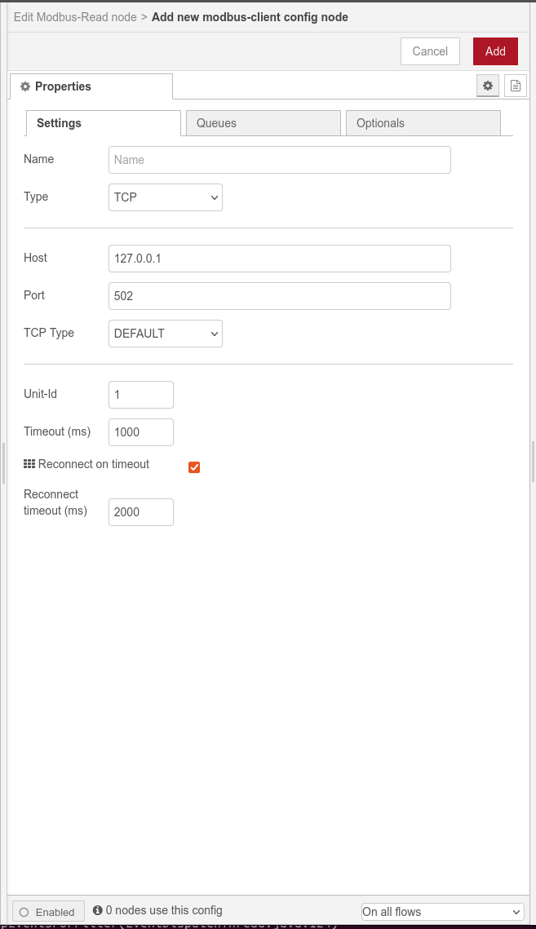Toggle the Enabled button at bottom
This screenshot has height=929, width=536.
[x=48, y=912]
